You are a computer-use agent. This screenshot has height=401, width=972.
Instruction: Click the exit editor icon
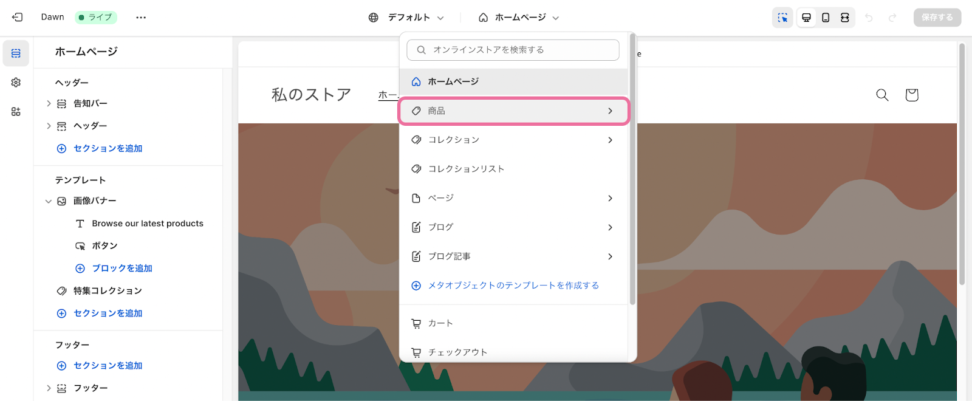pyautogui.click(x=17, y=17)
